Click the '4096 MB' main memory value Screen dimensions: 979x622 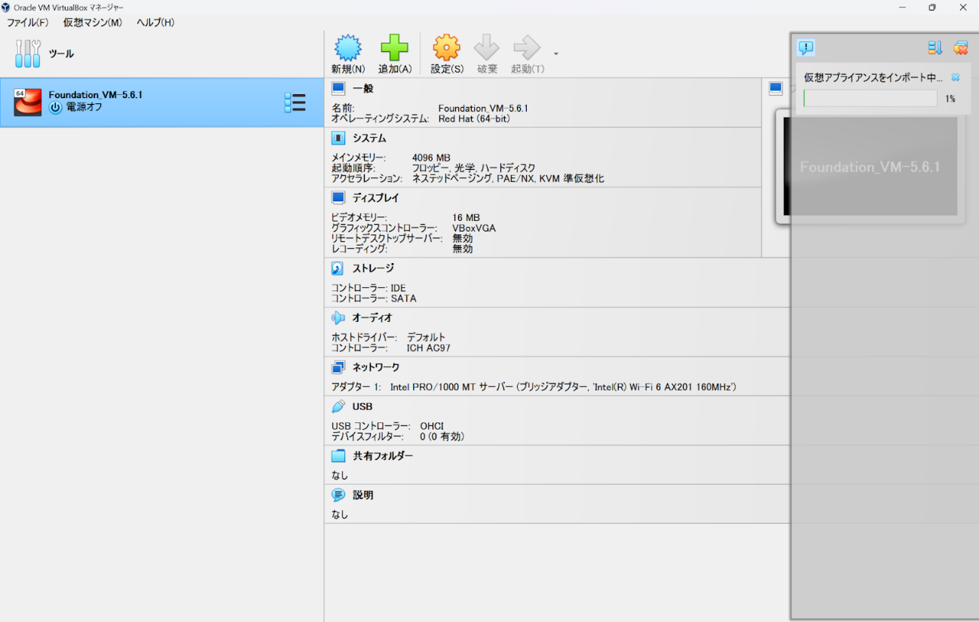coord(431,158)
